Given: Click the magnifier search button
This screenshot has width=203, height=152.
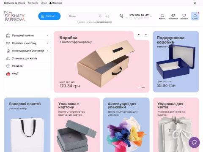Looking at the screenshot, I should (107, 16).
